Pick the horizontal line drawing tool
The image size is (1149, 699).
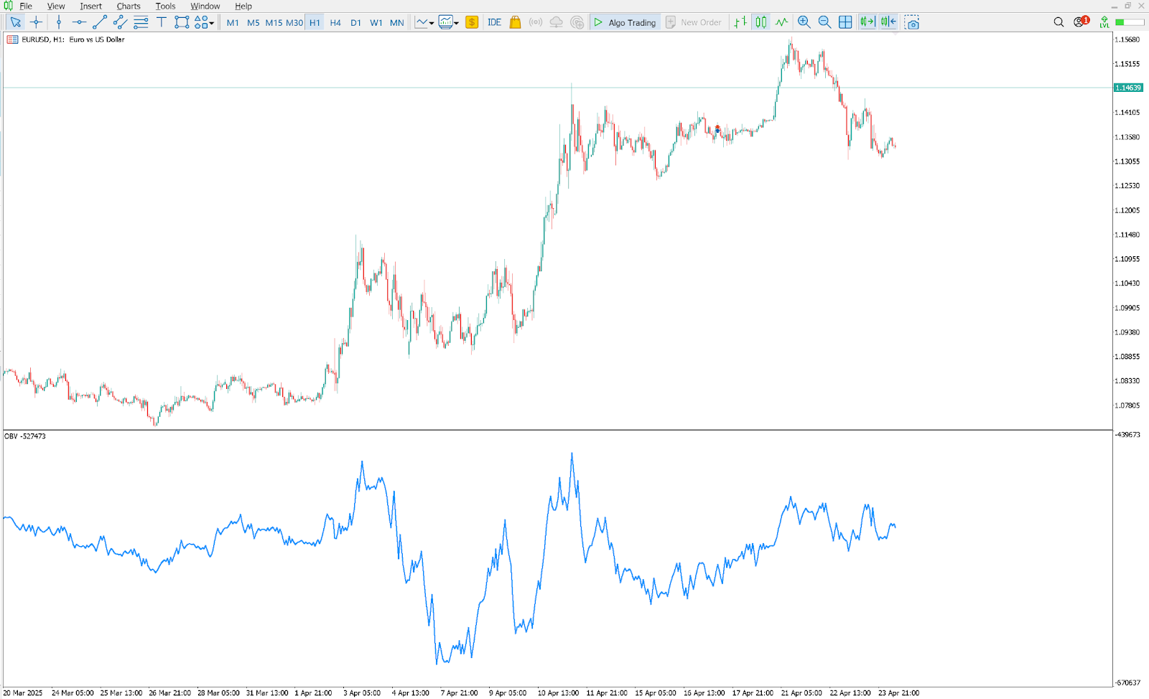point(79,22)
